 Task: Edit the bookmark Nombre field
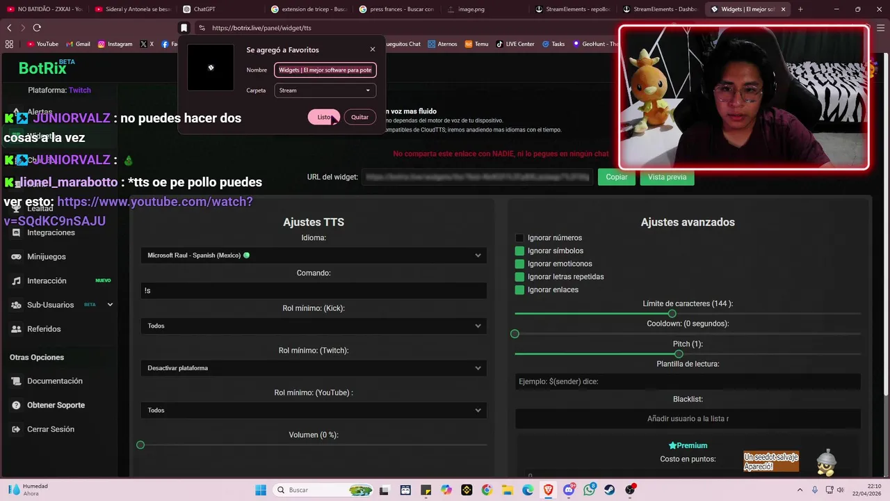click(325, 70)
